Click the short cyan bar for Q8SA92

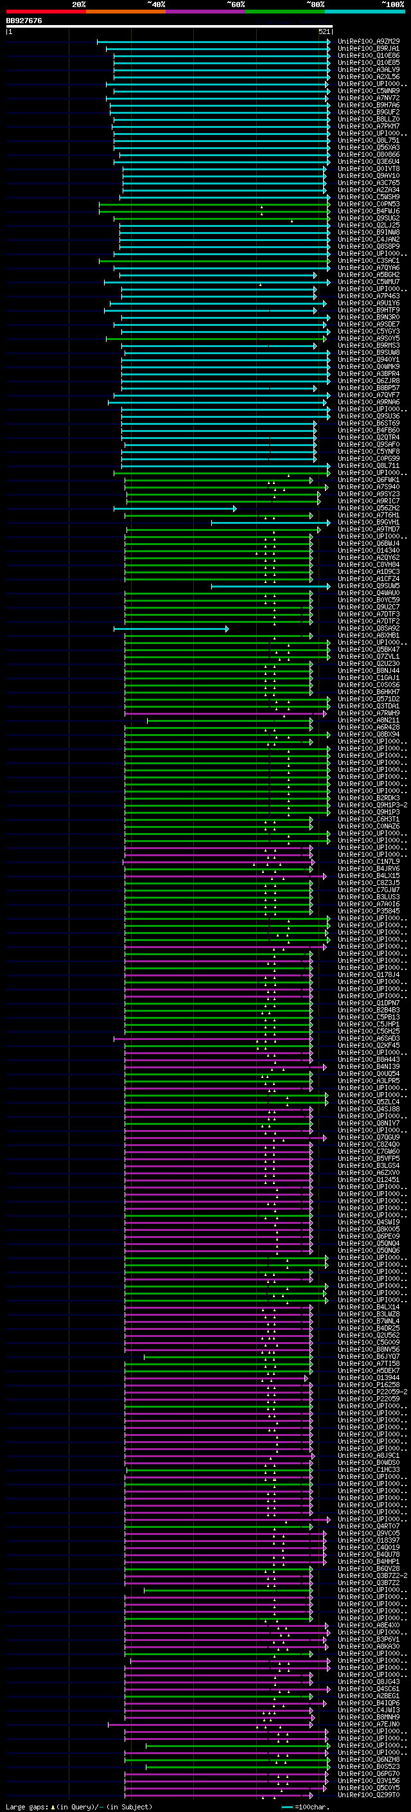[171, 628]
